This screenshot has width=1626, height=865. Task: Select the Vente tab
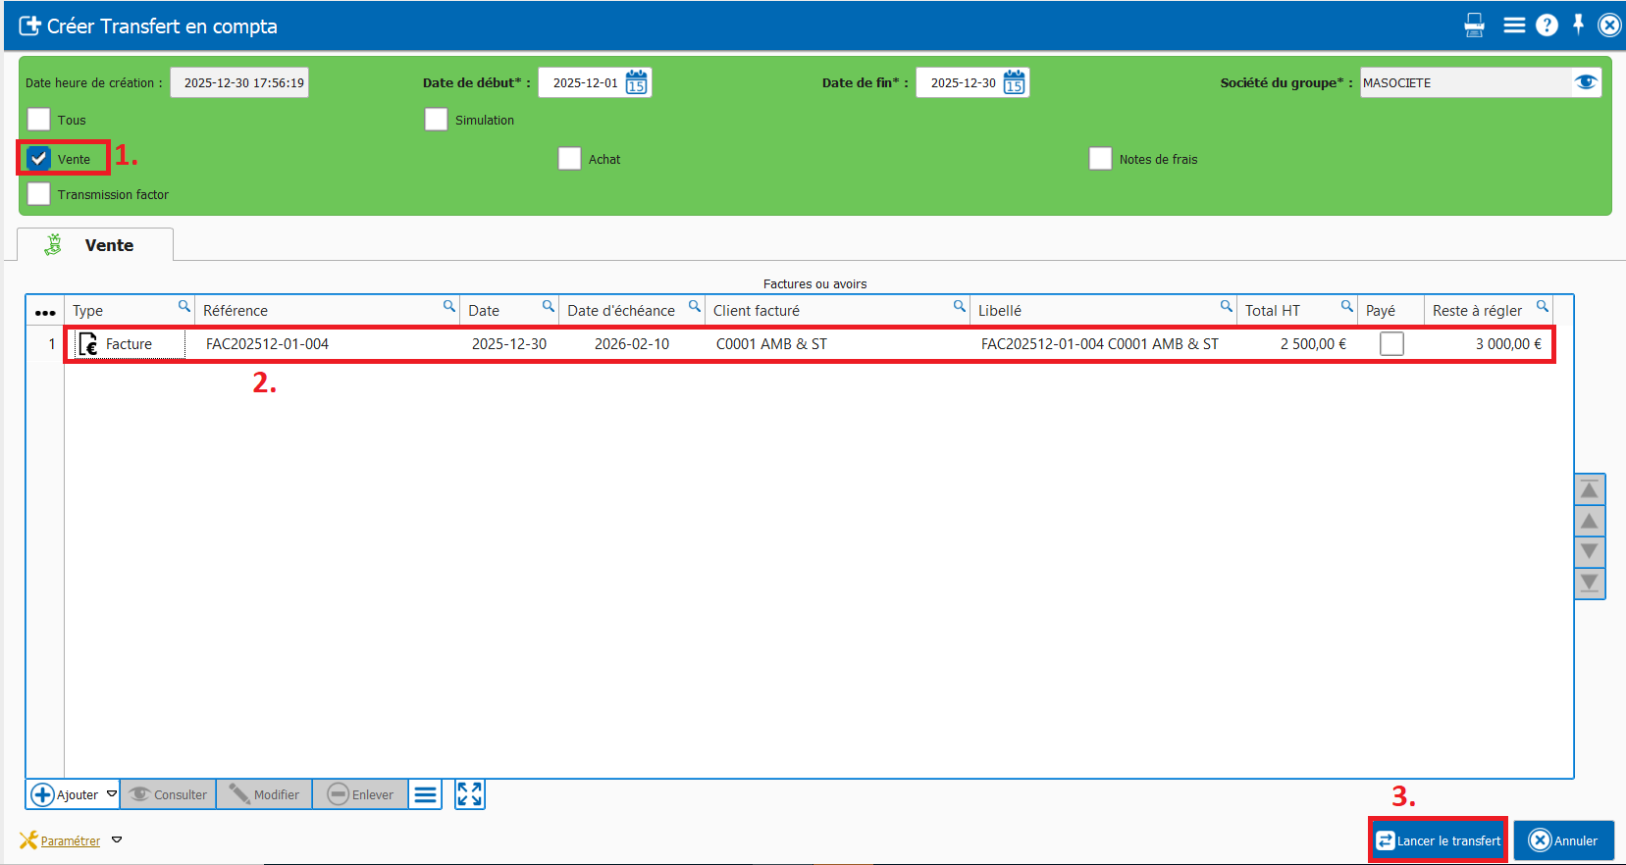point(96,245)
